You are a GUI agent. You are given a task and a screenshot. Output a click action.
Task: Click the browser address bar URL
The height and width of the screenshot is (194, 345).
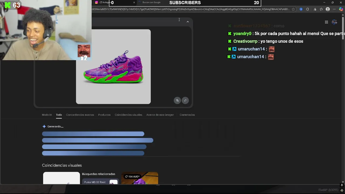[191, 9]
